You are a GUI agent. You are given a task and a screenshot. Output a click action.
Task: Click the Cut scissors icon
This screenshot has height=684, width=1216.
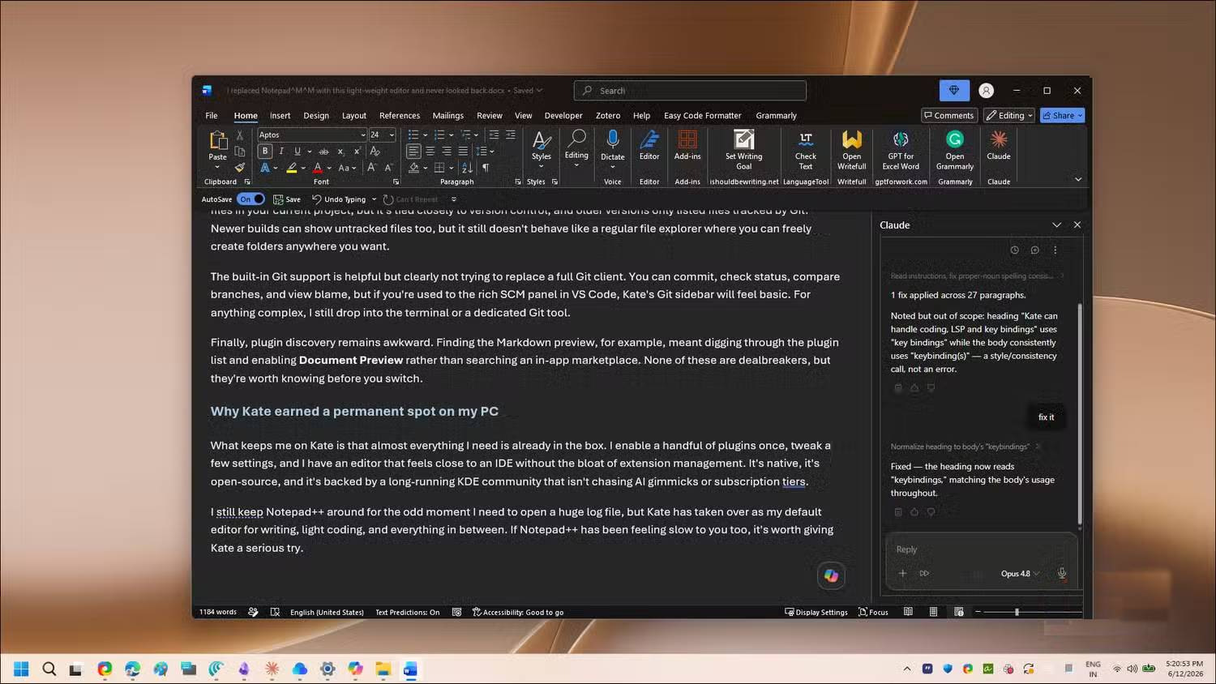point(240,135)
